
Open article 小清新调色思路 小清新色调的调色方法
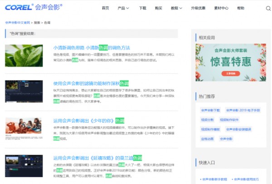point(92,48)
